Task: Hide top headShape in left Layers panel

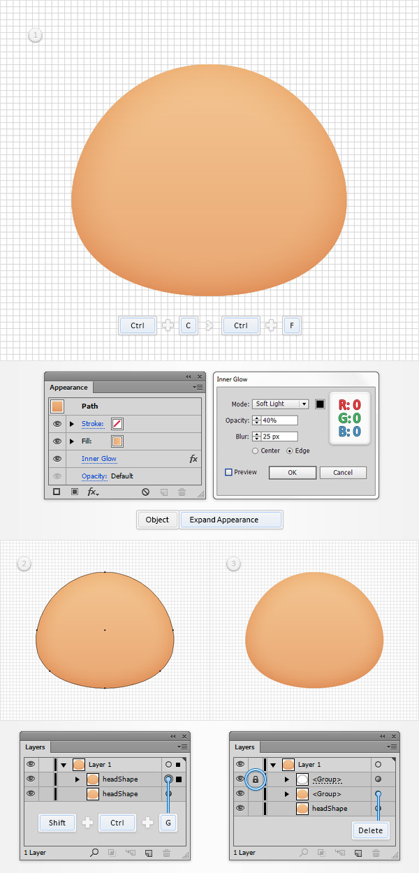Action: (30, 779)
